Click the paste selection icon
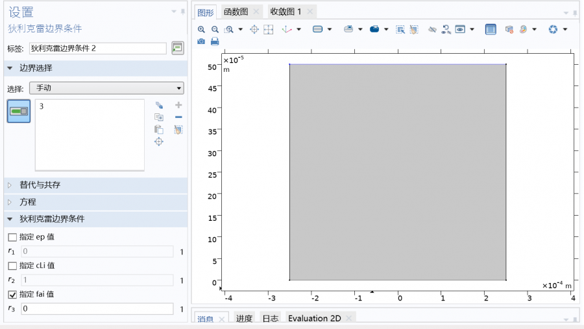The image size is (584, 329). (159, 130)
